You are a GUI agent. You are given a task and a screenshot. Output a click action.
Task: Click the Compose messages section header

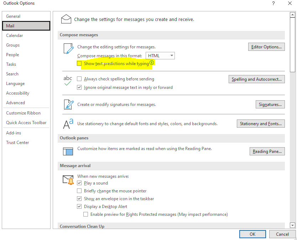pos(171,35)
